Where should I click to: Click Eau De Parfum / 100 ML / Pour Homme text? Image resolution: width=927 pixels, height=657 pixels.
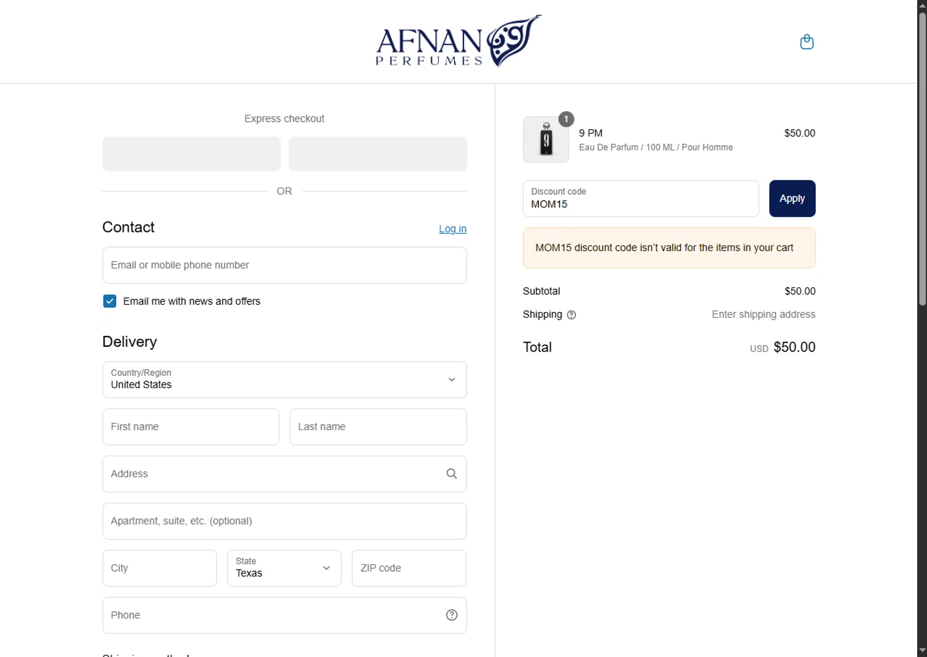[x=656, y=147]
